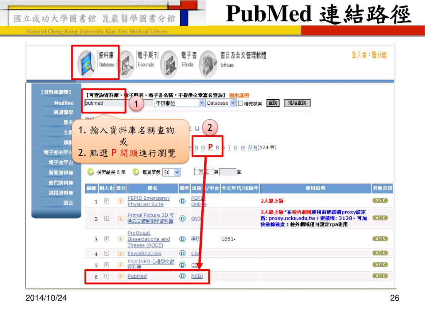The image size is (425, 319).
Task: Open the NCBI platform link
Action: (197, 276)
